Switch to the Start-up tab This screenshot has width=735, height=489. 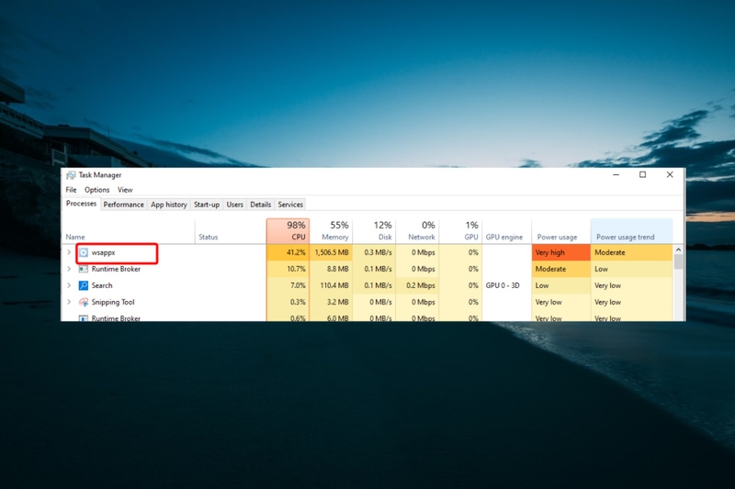pos(207,205)
